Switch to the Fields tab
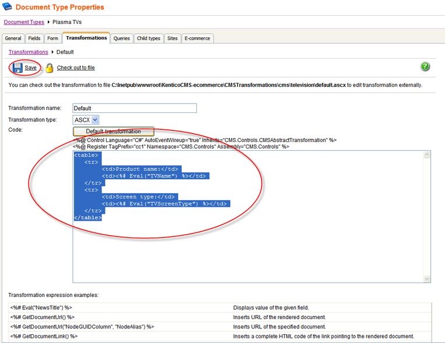445x343 pixels. tap(34, 38)
